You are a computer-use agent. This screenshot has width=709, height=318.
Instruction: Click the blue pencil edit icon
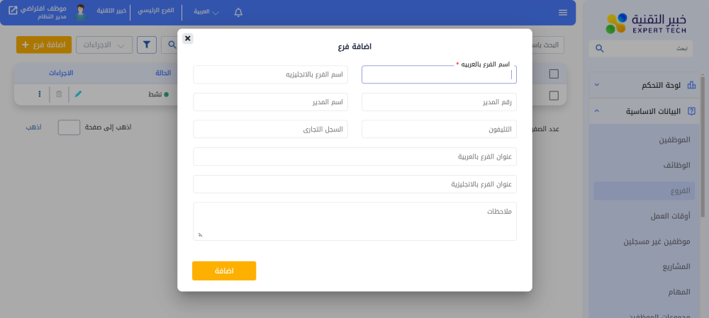[78, 93]
